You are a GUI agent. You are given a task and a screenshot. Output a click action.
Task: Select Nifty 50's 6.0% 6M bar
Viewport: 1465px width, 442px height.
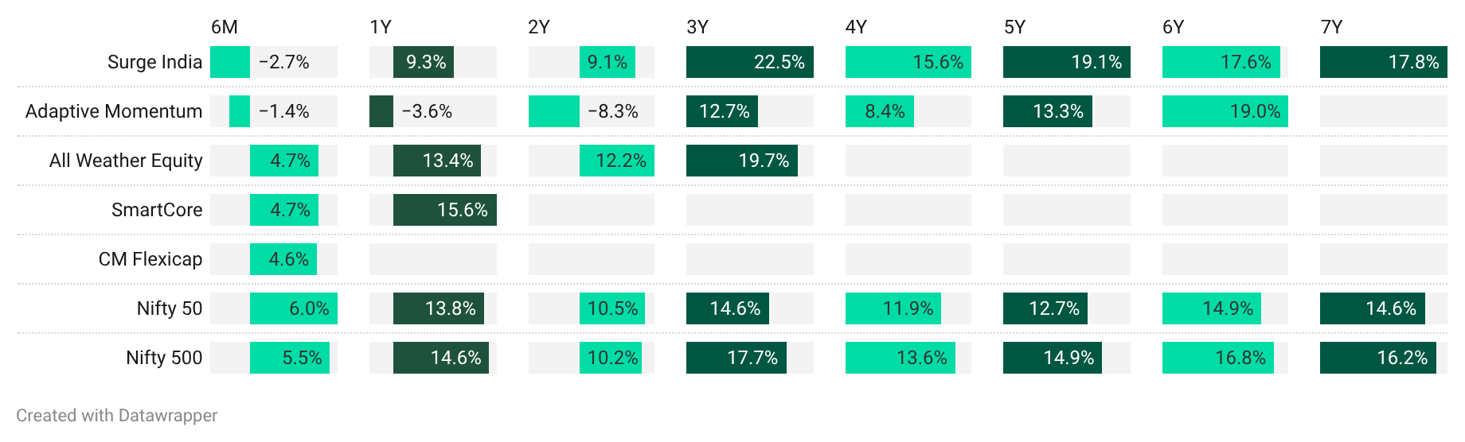click(293, 308)
